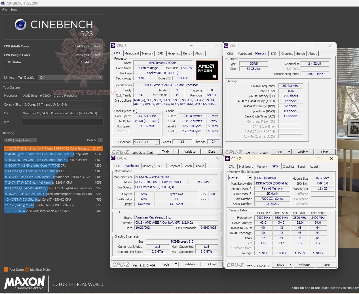The width and height of the screenshot is (359, 294).
Task: Expand the Tools dropdown arrow beside Validate
Action: coord(176,151)
